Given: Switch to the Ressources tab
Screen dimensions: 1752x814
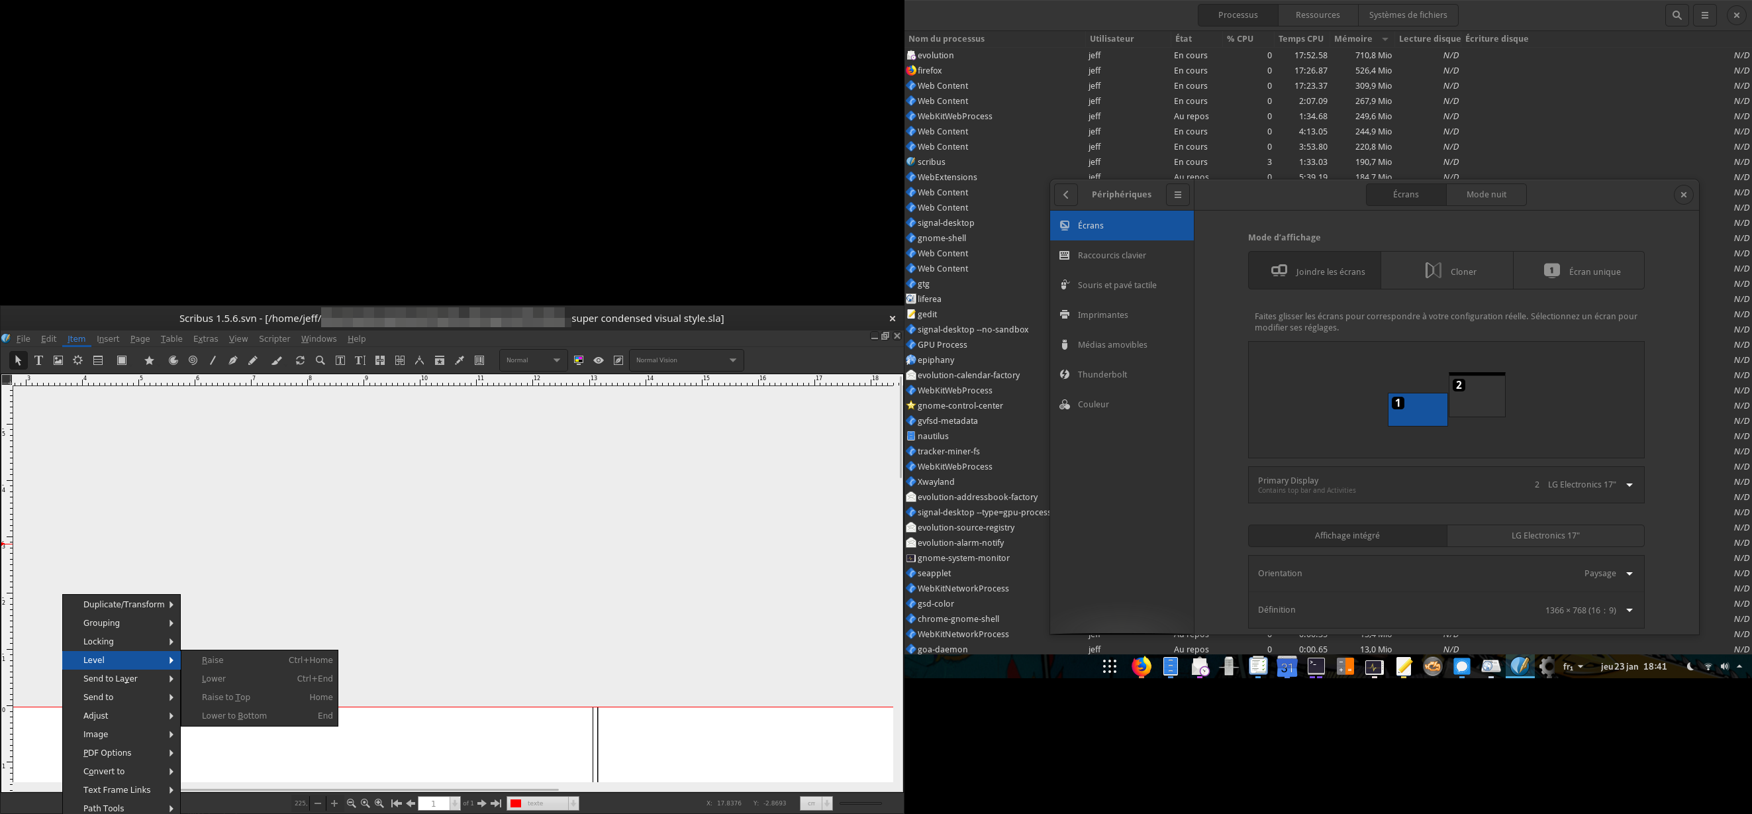Looking at the screenshot, I should tap(1318, 15).
